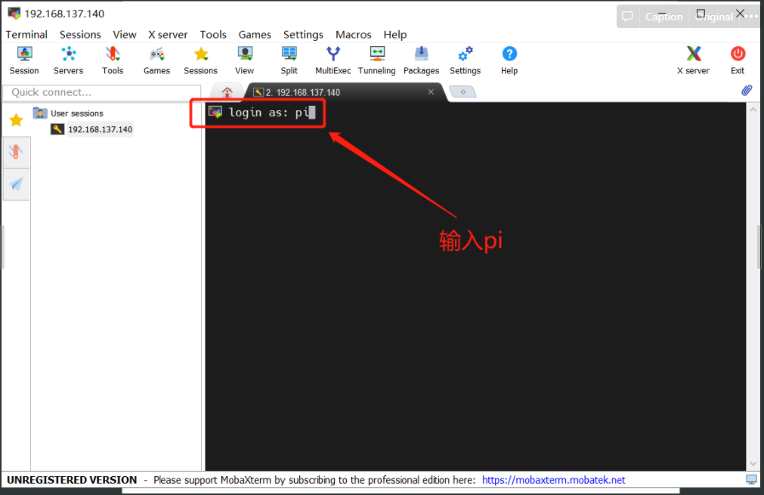The width and height of the screenshot is (764, 495).
Task: Open the Macros menu
Action: pyautogui.click(x=354, y=35)
